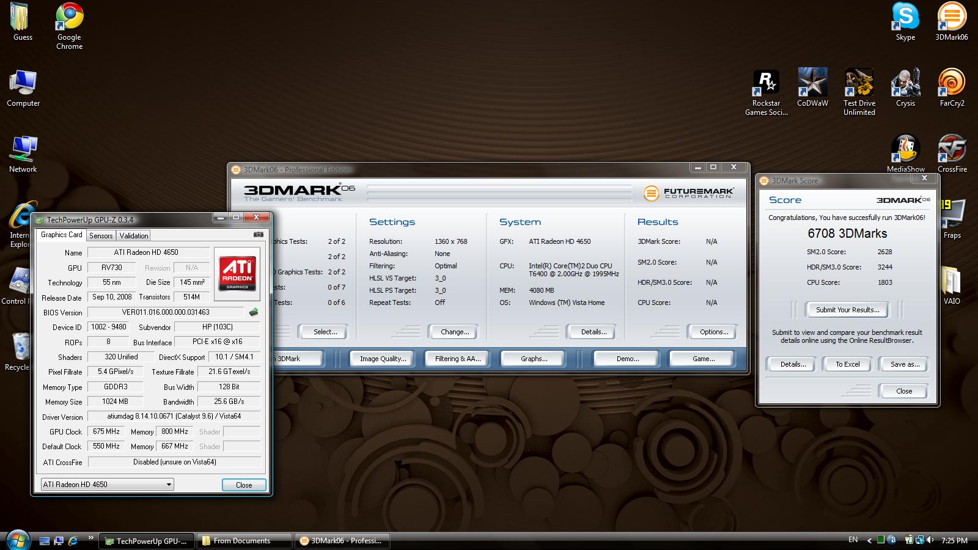978x550 pixels.
Task: Open the Windows Start orb
Action: point(17,540)
